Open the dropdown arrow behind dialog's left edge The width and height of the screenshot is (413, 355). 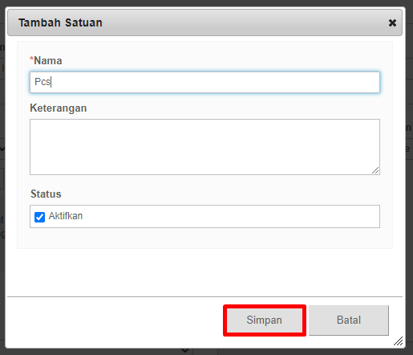coord(2,149)
